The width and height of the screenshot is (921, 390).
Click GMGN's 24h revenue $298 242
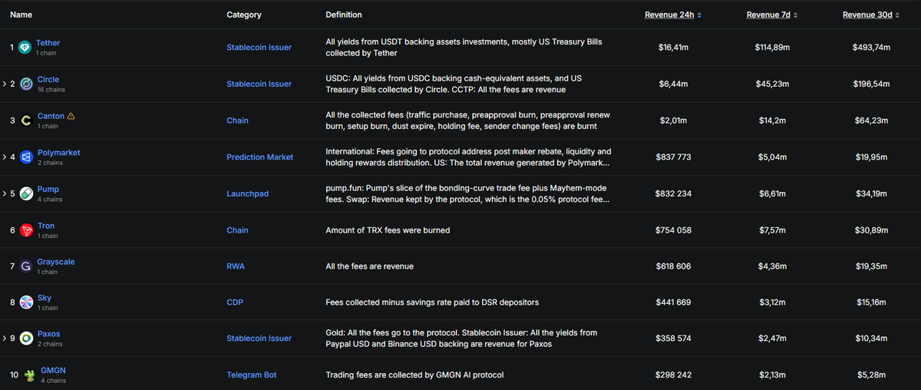pyautogui.click(x=674, y=375)
